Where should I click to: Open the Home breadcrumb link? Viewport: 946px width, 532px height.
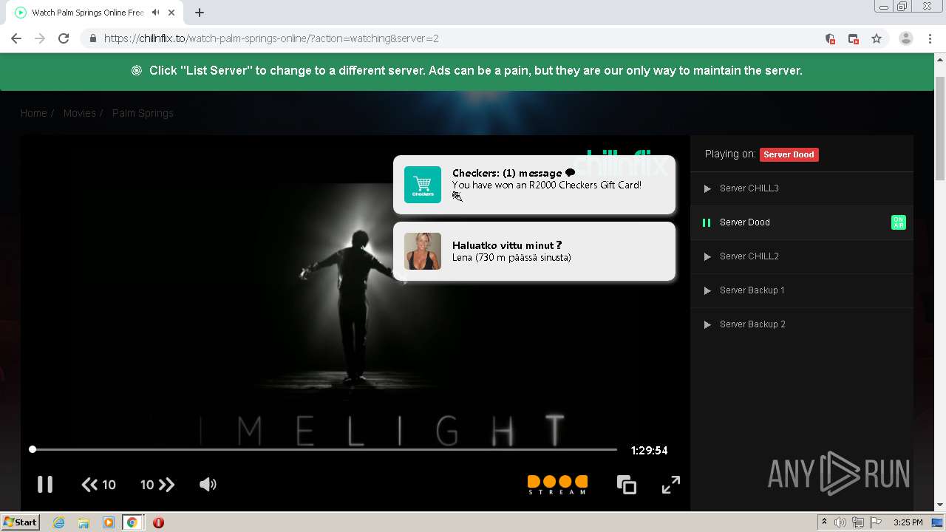[34, 113]
